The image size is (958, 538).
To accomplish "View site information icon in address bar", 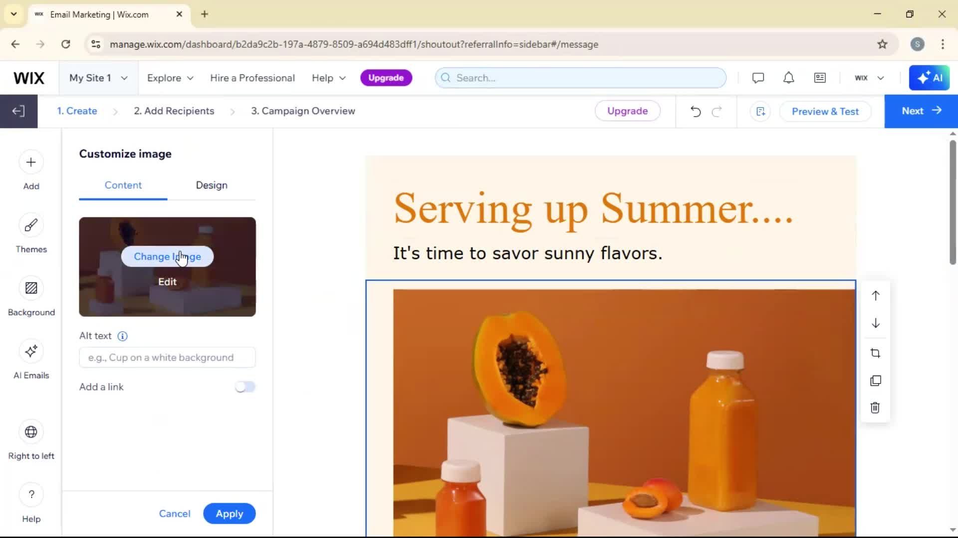I will (96, 44).
